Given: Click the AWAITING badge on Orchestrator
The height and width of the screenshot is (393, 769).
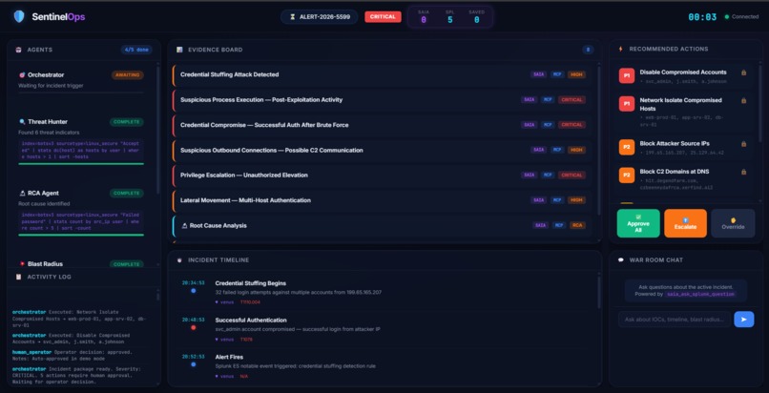Looking at the screenshot, I should pos(128,75).
